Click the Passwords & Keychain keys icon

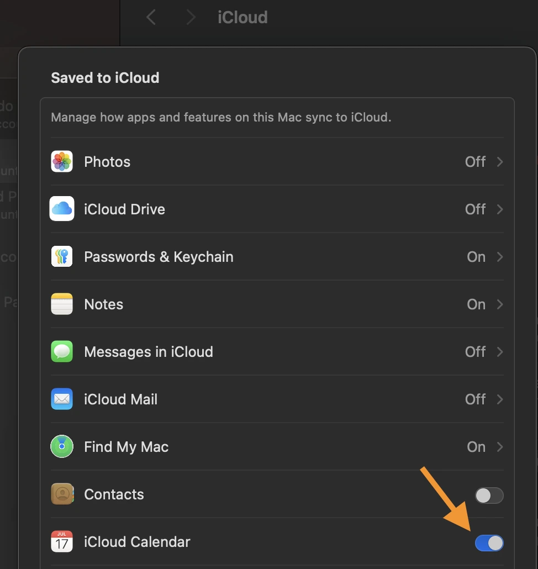pyautogui.click(x=62, y=256)
